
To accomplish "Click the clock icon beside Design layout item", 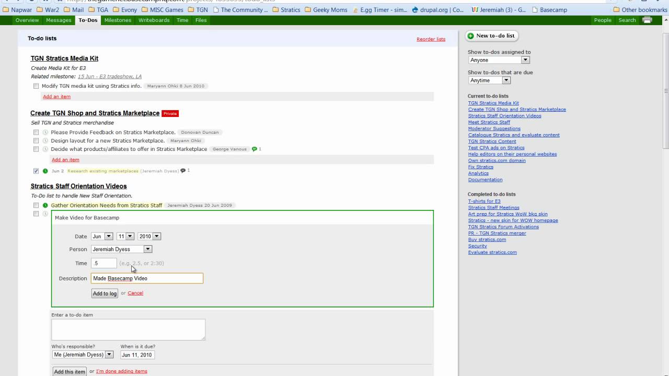I will pos(45,140).
